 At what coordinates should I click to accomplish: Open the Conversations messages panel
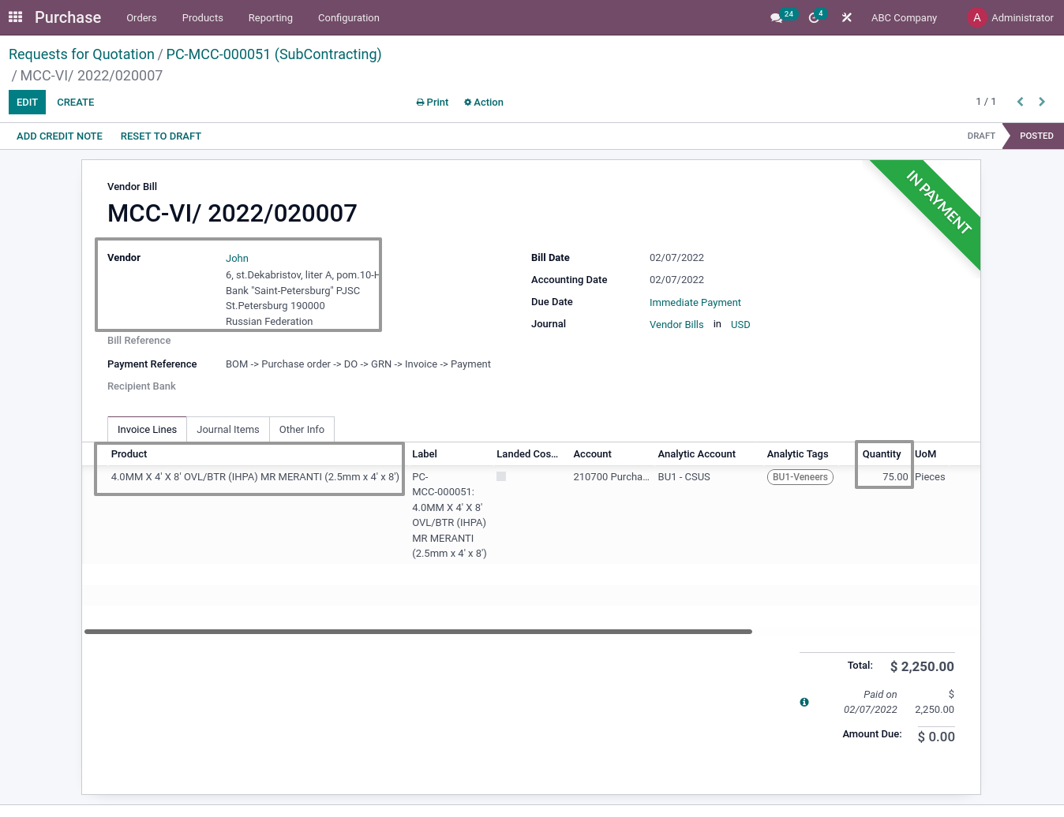(x=777, y=17)
